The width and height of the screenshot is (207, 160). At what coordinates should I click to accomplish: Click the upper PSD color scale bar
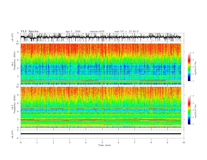click(x=189, y=67)
